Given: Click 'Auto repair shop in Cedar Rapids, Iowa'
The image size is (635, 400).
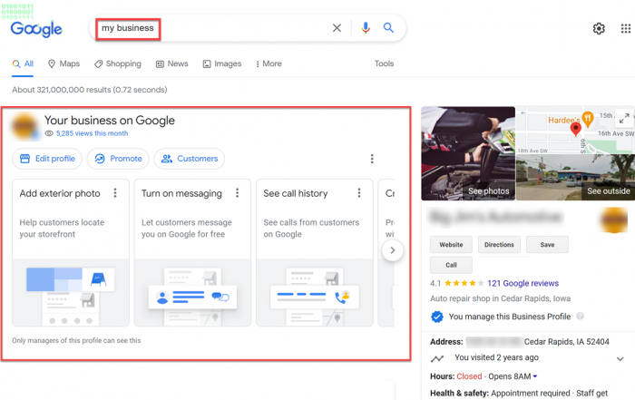Looking at the screenshot, I should 500,298.
